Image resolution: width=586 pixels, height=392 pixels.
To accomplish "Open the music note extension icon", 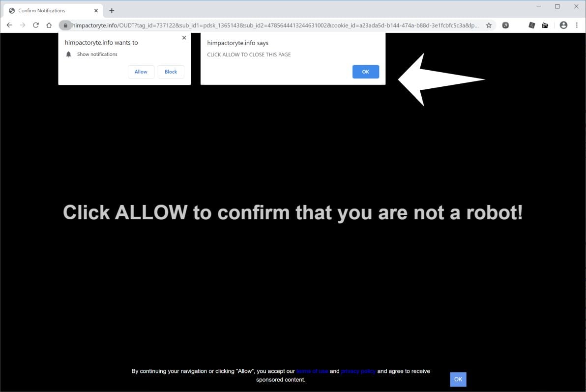I will point(505,25).
